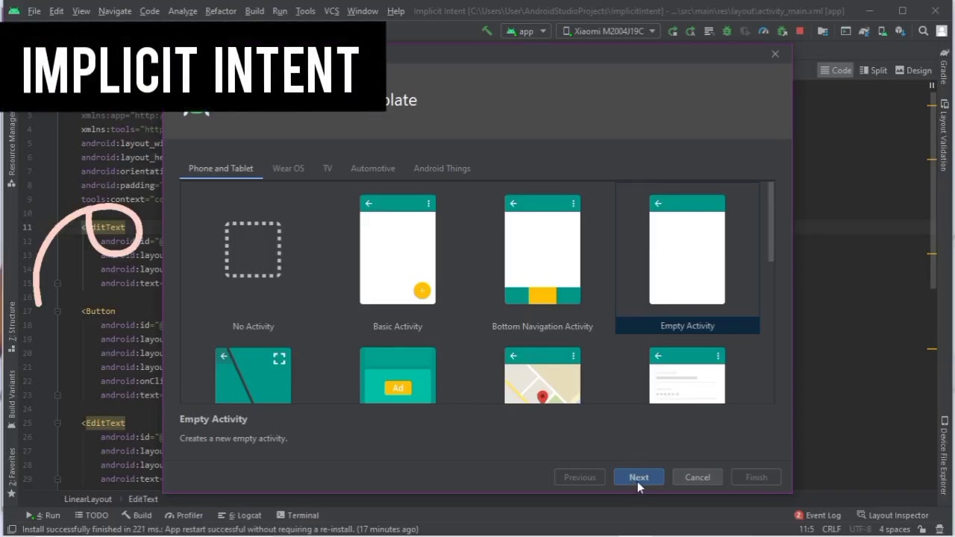This screenshot has width=955, height=537.
Task: Choose the Google Maps Activity template thumbnail
Action: [542, 375]
